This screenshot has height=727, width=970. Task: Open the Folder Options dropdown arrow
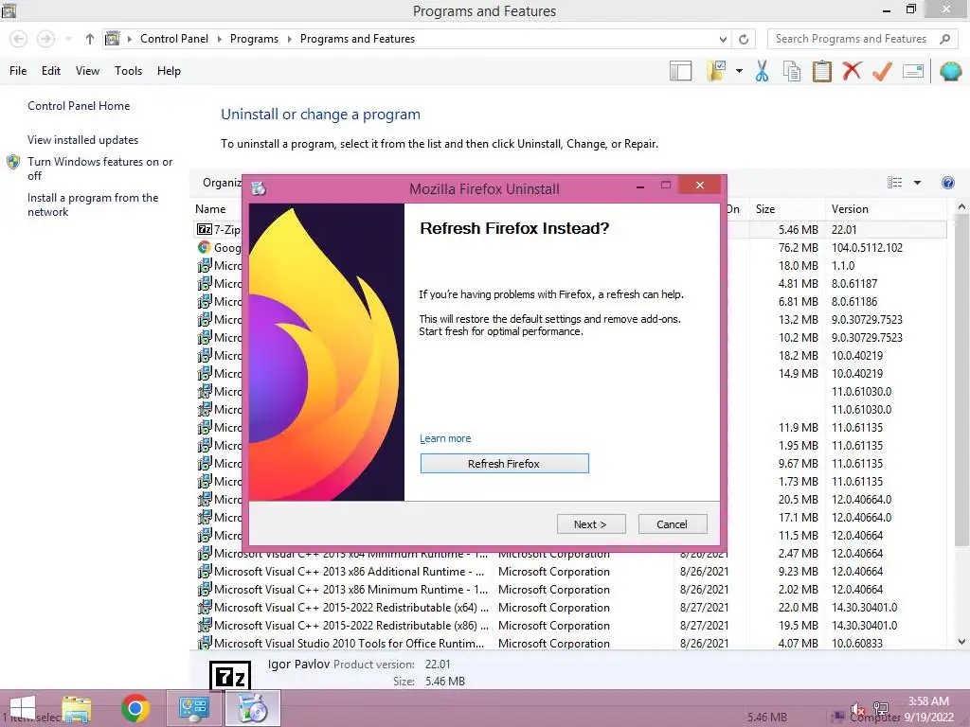pyautogui.click(x=739, y=71)
